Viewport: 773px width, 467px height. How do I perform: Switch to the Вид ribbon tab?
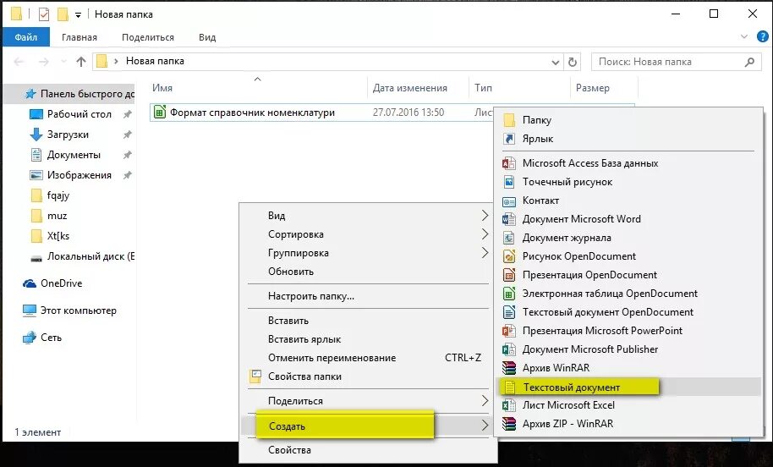pos(207,37)
